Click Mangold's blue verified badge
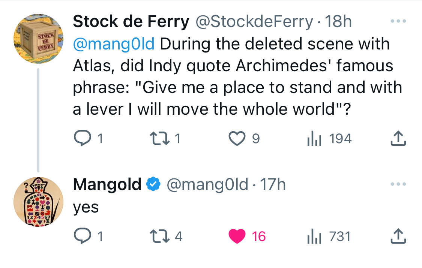 point(153,184)
